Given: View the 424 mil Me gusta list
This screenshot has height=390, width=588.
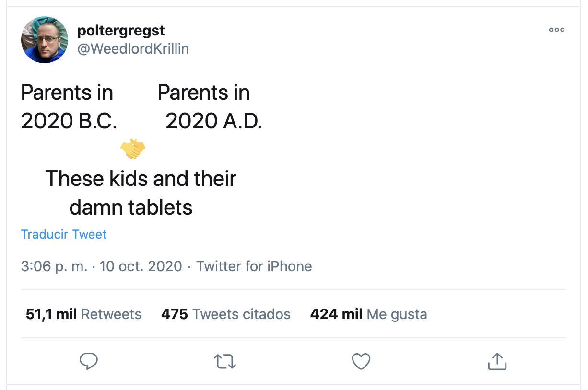Looking at the screenshot, I should pyautogui.click(x=368, y=314).
